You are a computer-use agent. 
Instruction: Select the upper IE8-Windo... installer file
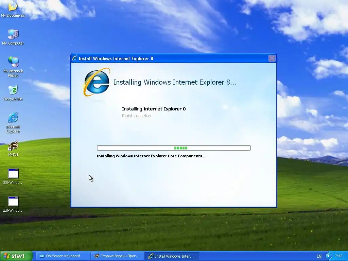tap(13, 177)
